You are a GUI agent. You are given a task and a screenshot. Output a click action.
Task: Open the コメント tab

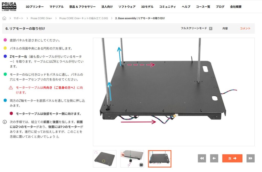(245, 28)
